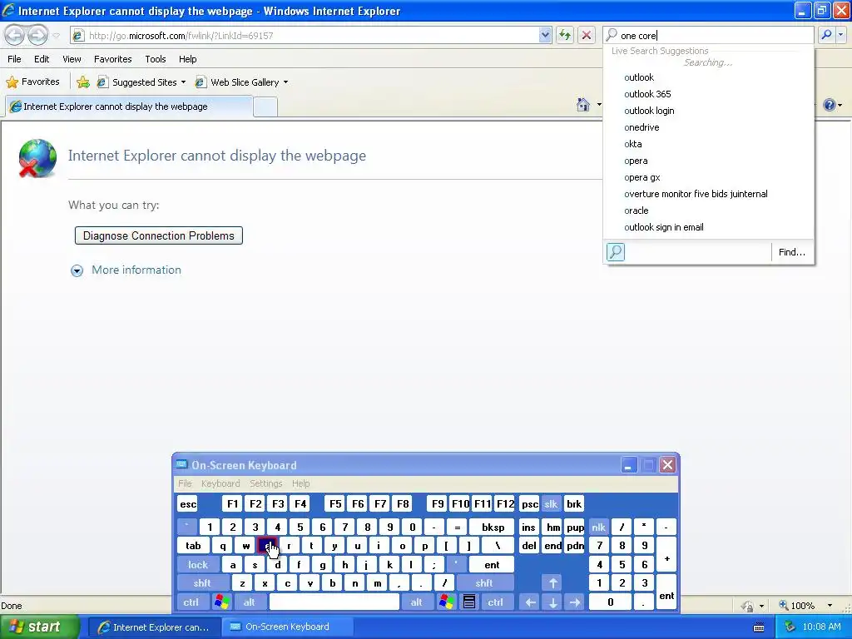
Task: Click the search magnifier button beside search box
Action: (826, 35)
